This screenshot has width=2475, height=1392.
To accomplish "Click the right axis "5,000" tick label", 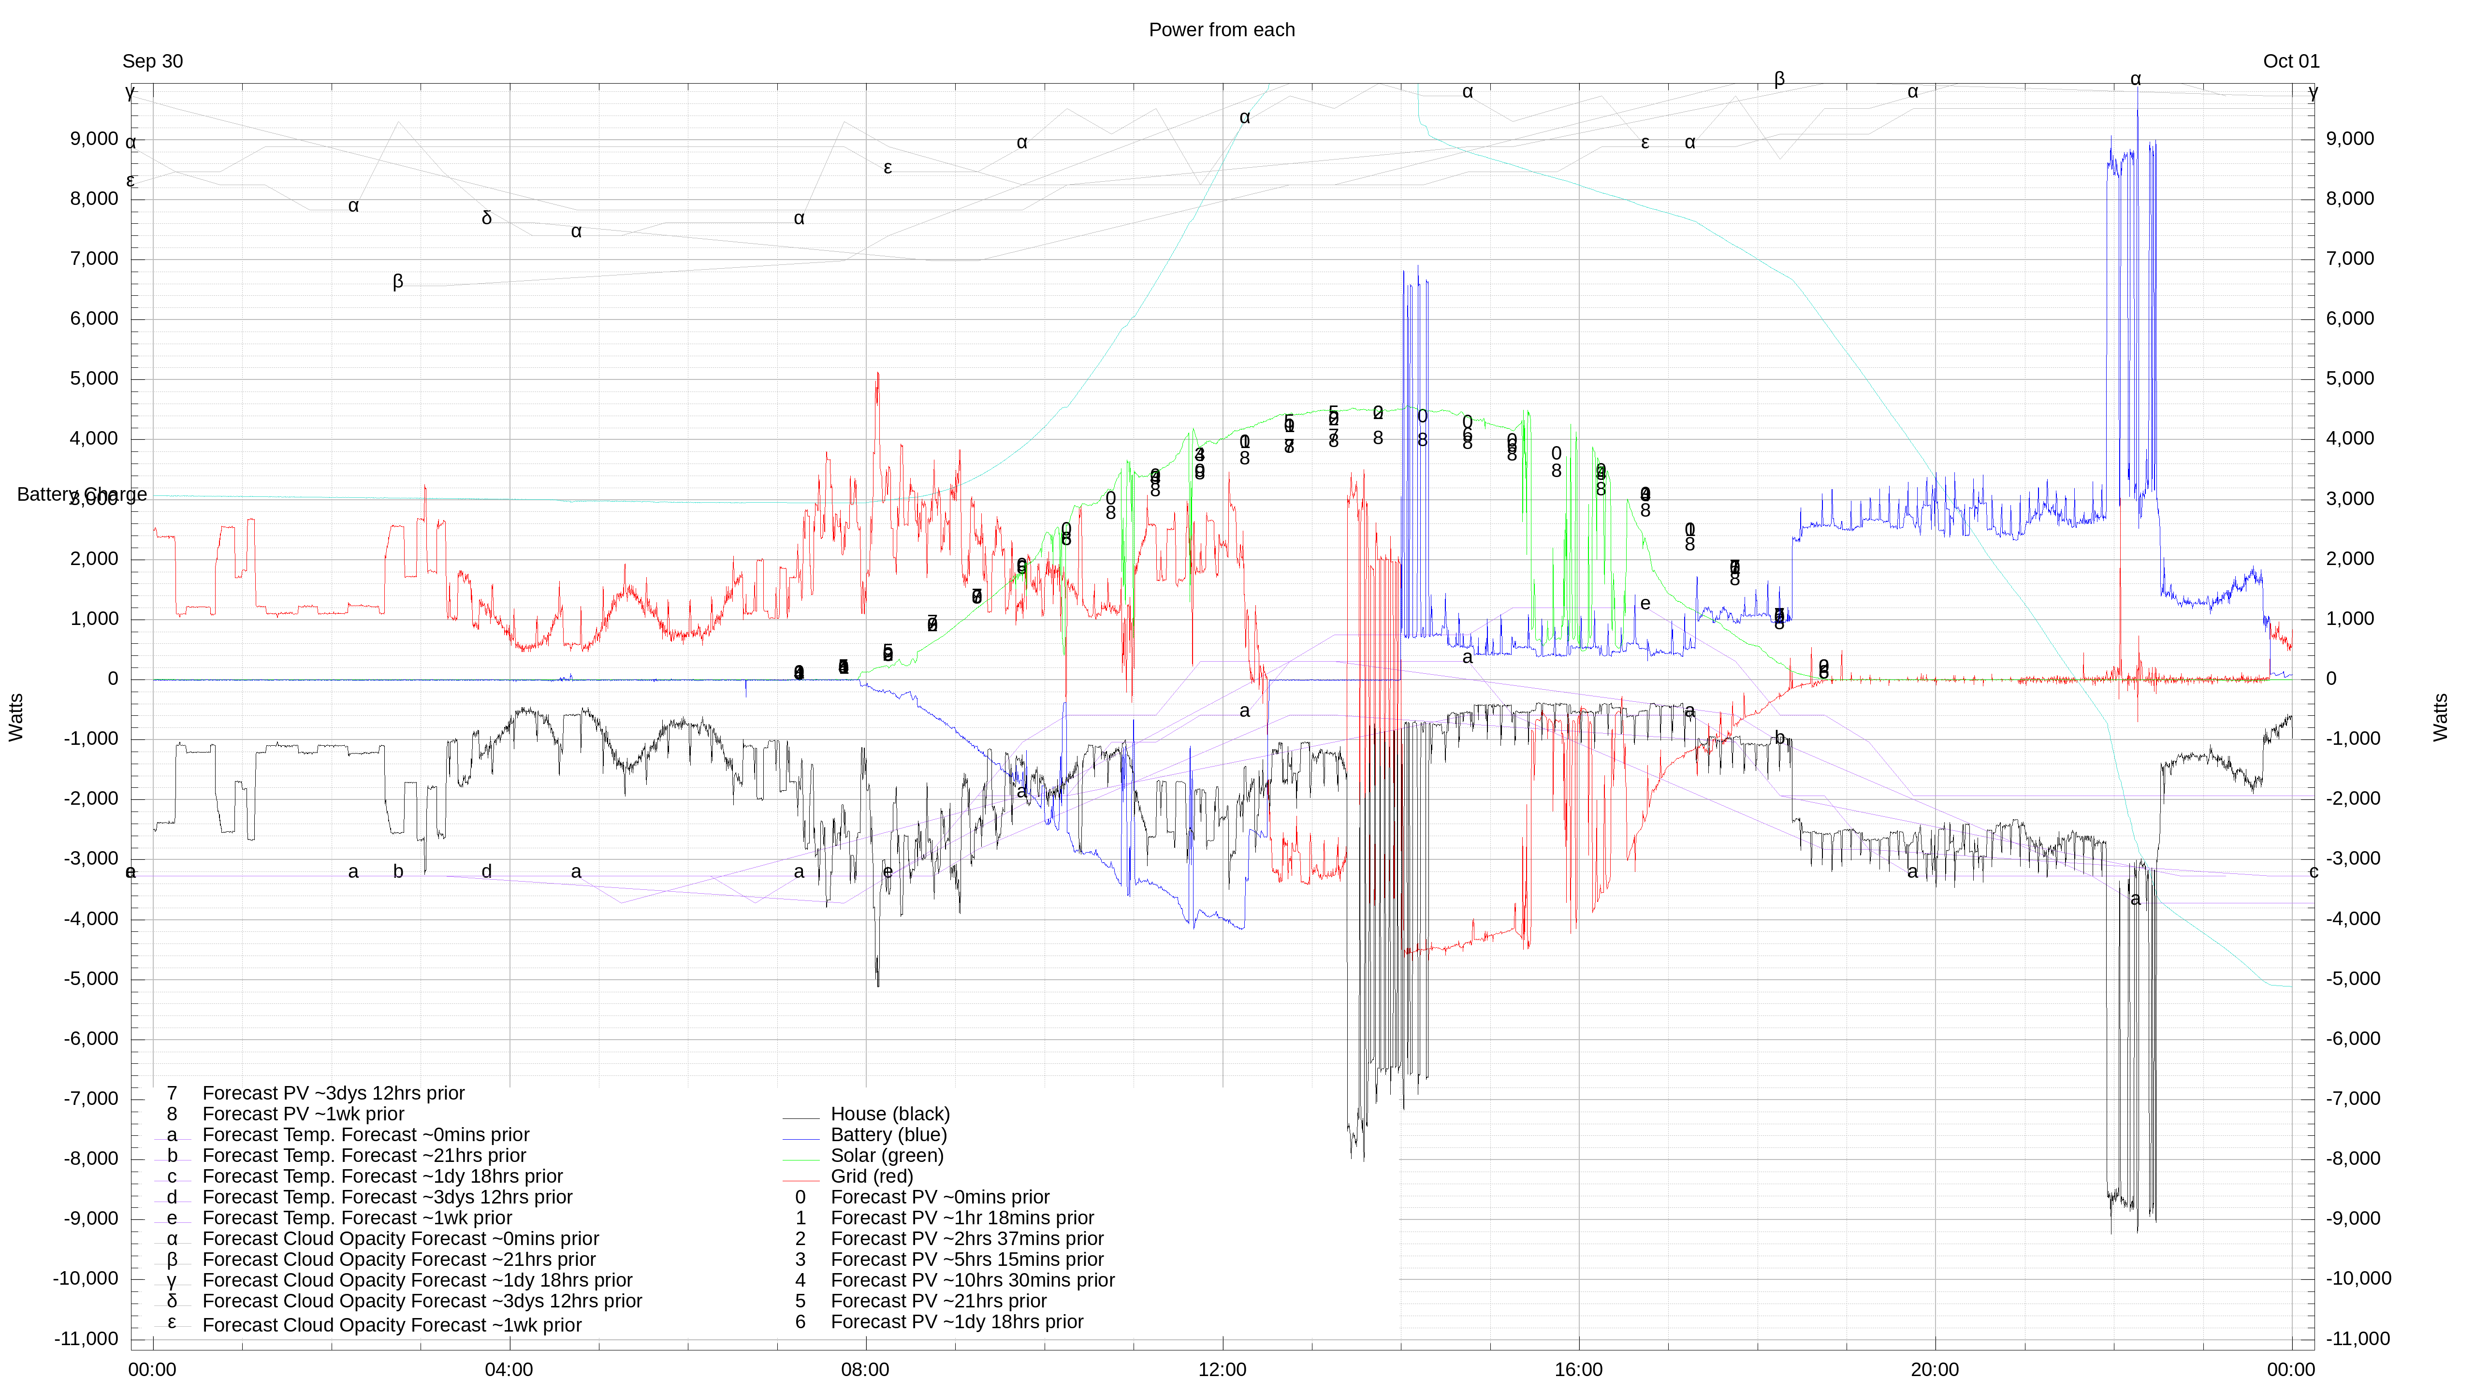I will (x=2349, y=378).
